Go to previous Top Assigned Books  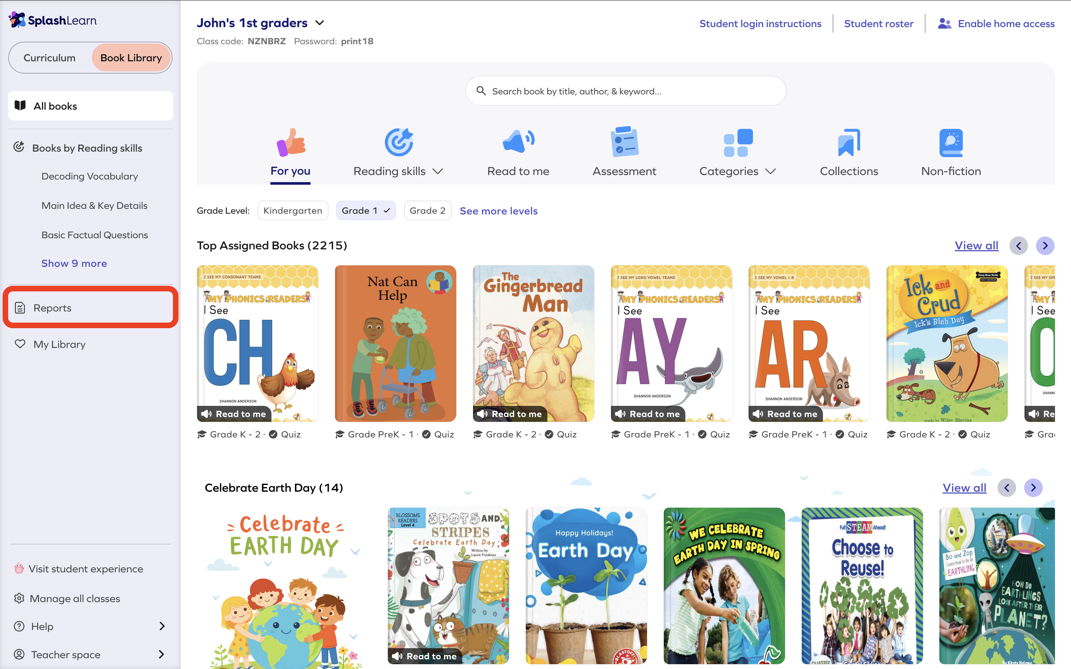pos(1018,246)
